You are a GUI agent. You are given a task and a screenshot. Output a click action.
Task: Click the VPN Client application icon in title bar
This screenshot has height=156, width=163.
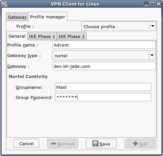click(x=4, y=4)
